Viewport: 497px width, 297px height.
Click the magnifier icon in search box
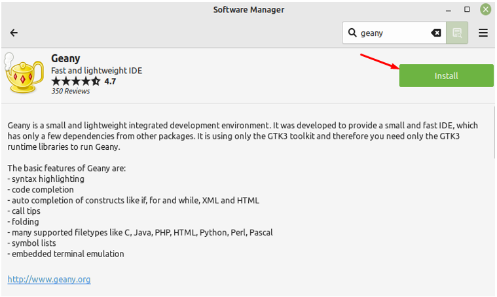click(352, 33)
